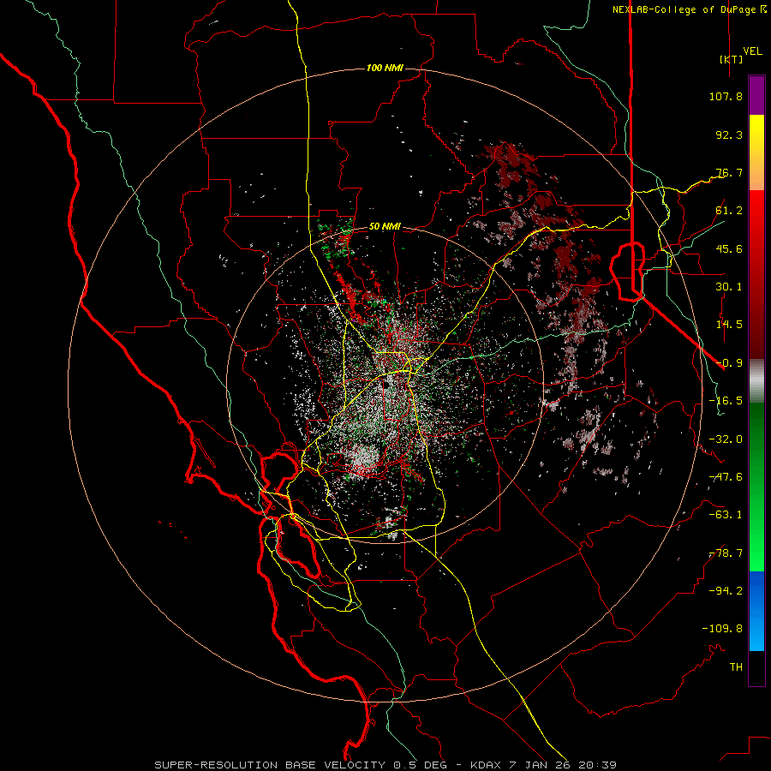Pick the yellow-orange segment of the color bar
The height and width of the screenshot is (771, 771).
tap(756, 152)
